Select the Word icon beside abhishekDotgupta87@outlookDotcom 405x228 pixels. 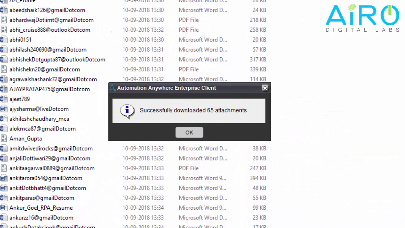[3, 60]
